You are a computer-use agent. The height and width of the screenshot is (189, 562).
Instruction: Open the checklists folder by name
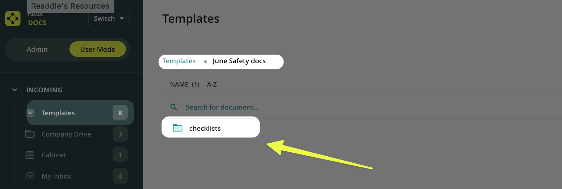pyautogui.click(x=205, y=128)
